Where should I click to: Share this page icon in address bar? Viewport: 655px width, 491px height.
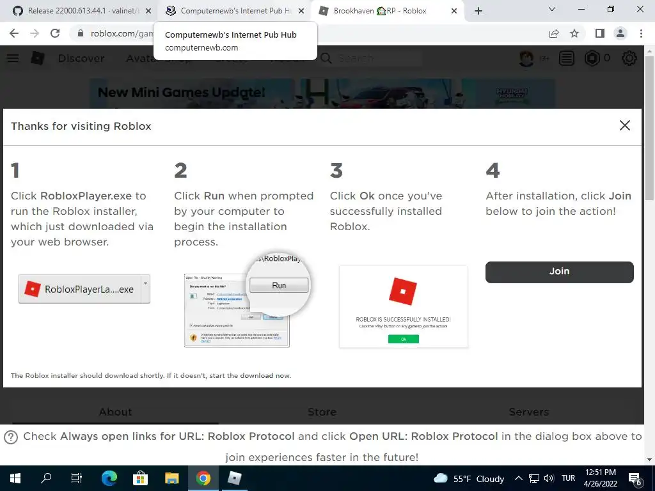click(x=554, y=33)
